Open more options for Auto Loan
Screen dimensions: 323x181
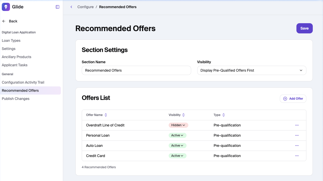point(297,146)
